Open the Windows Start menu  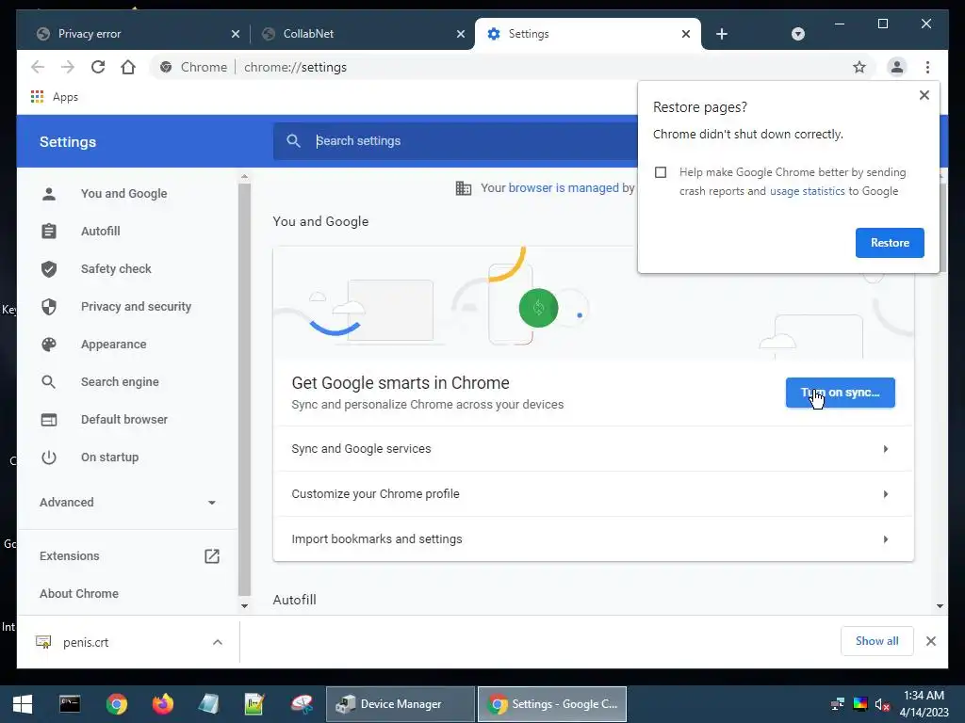(x=23, y=704)
